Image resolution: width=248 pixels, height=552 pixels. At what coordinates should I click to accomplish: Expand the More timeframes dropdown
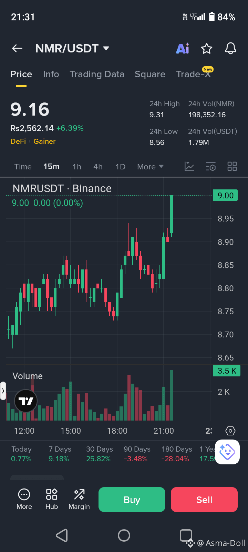tap(150, 167)
